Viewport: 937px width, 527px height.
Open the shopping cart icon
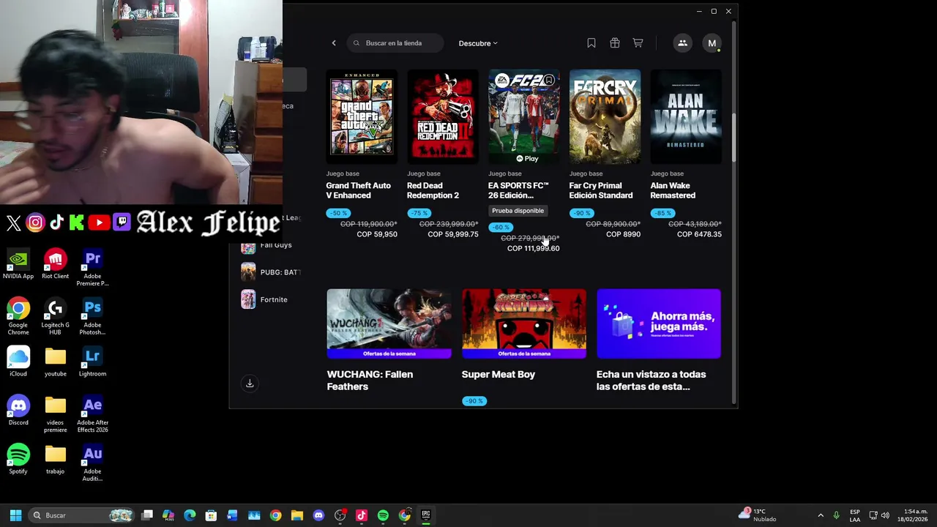point(638,43)
